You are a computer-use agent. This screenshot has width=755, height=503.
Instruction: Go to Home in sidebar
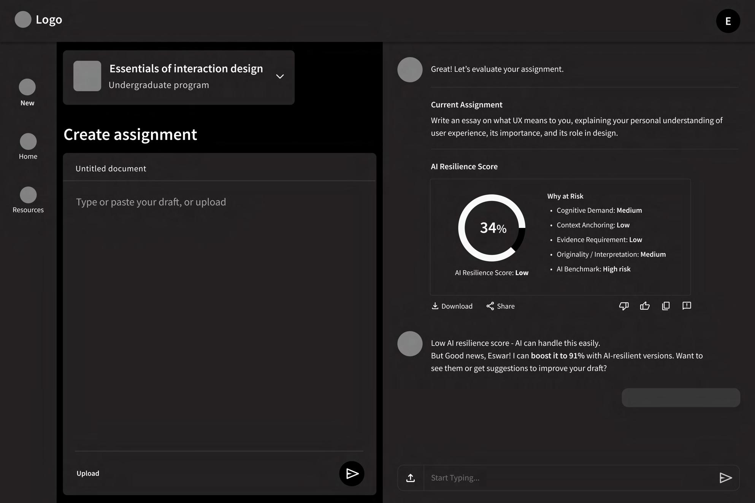point(28,147)
